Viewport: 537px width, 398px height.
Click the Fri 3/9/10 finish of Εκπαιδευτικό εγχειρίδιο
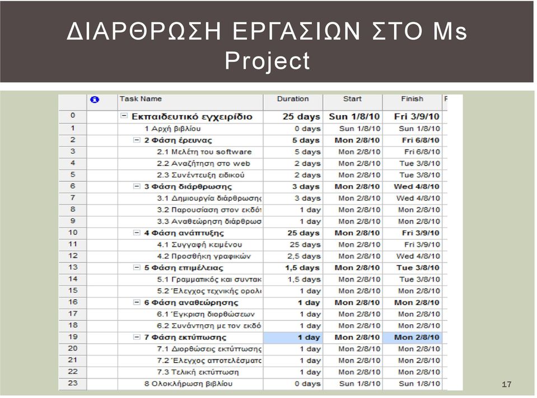417,117
